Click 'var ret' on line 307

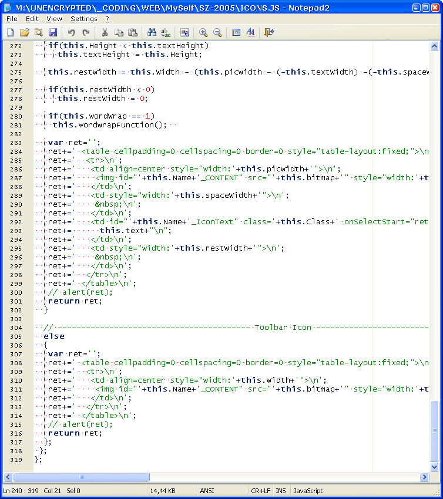(x=65, y=354)
